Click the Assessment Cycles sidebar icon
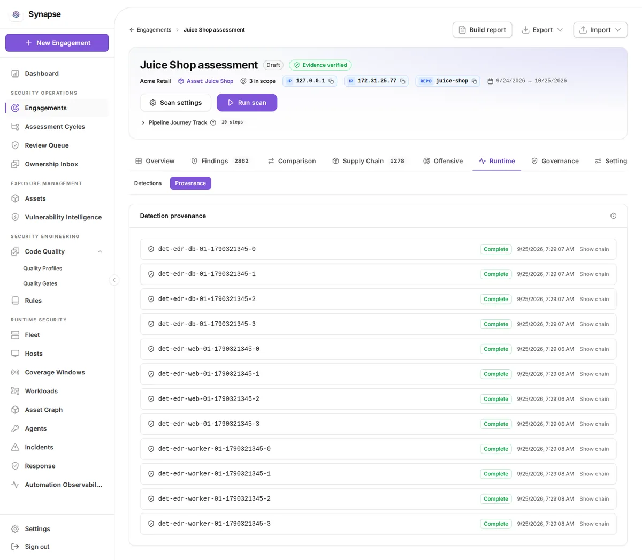 [15, 127]
